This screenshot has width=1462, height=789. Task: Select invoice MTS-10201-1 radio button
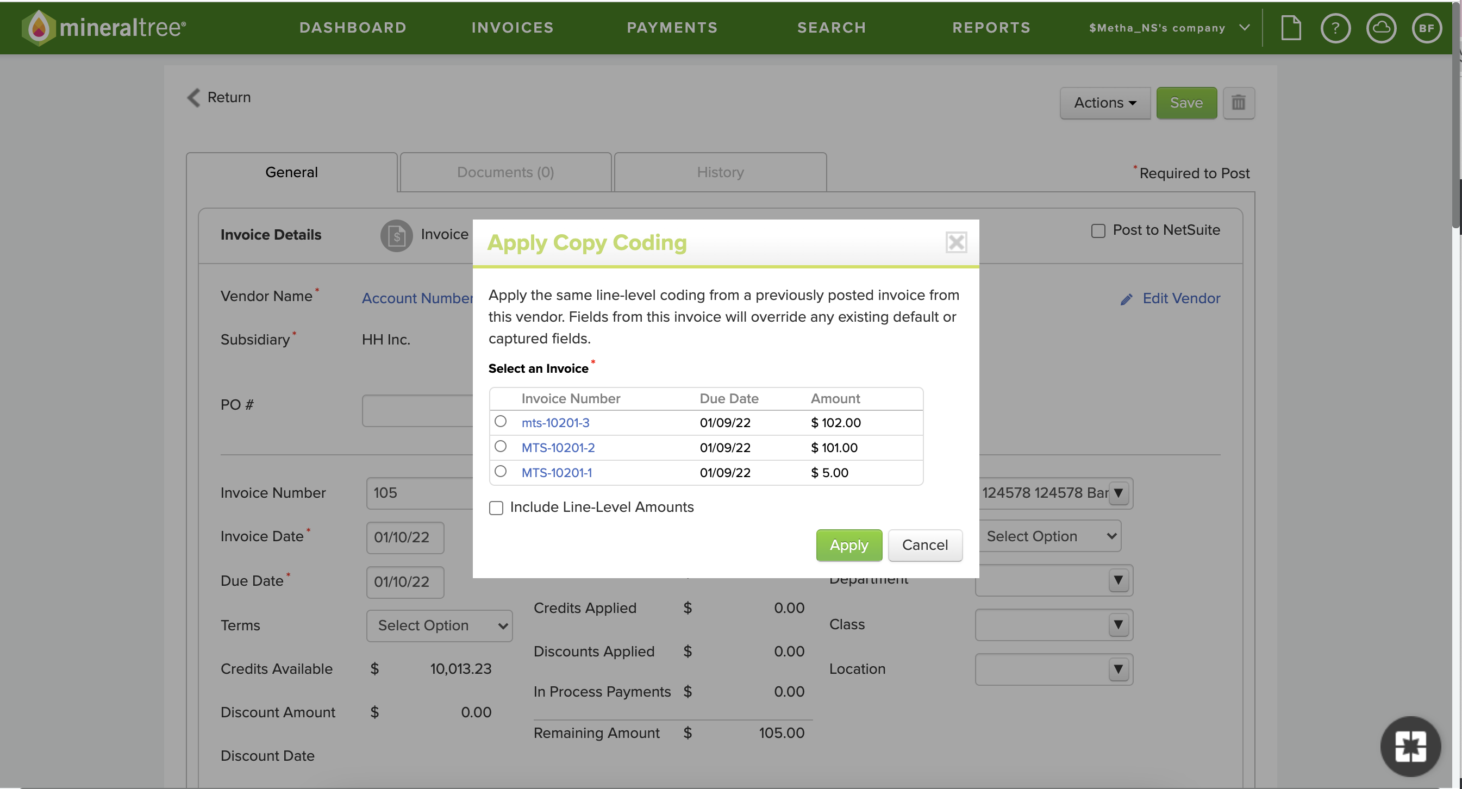[500, 471]
